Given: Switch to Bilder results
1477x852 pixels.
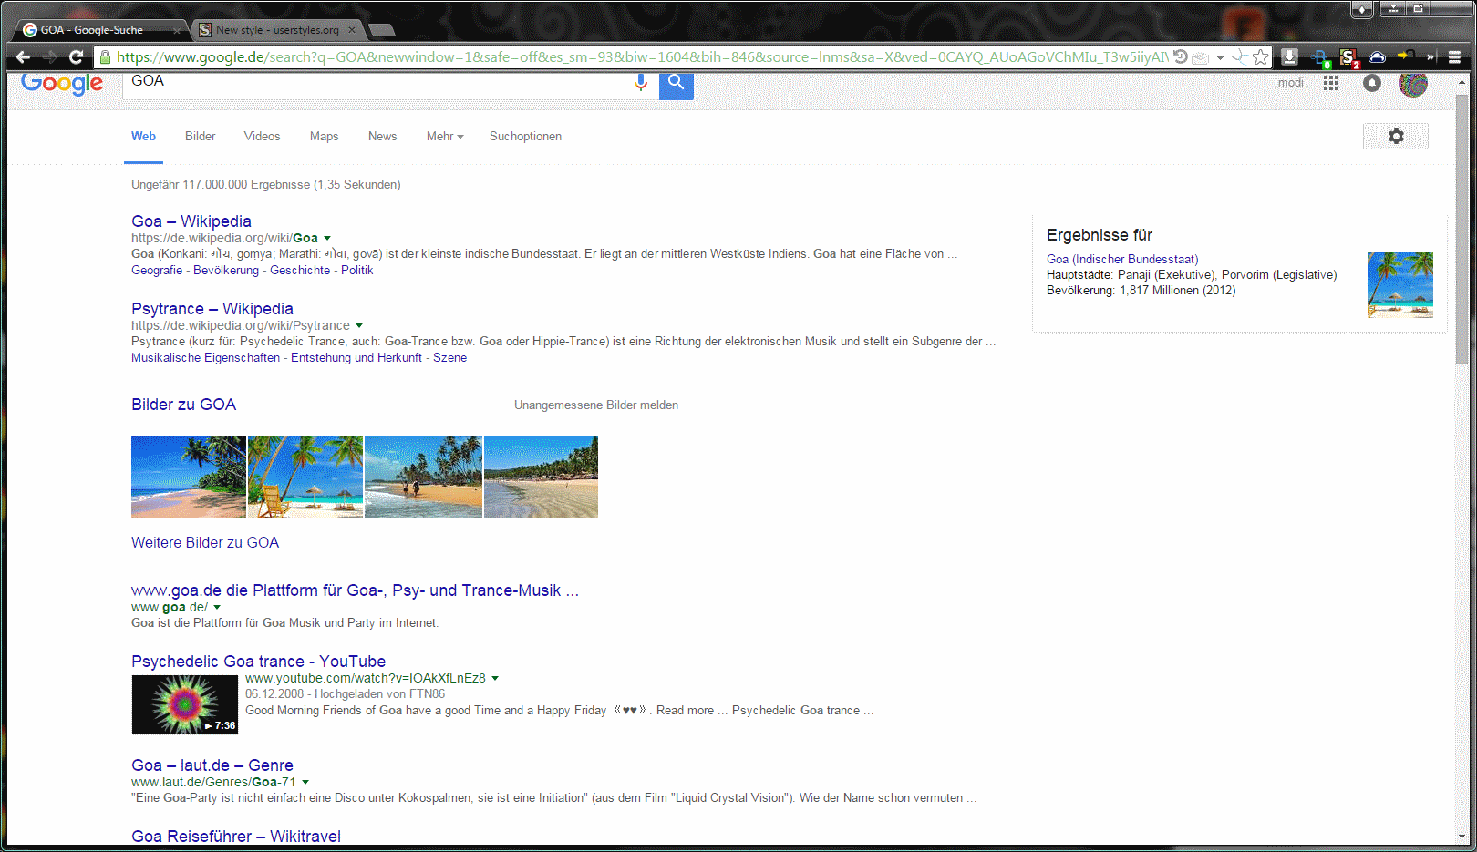Looking at the screenshot, I should tap(200, 137).
